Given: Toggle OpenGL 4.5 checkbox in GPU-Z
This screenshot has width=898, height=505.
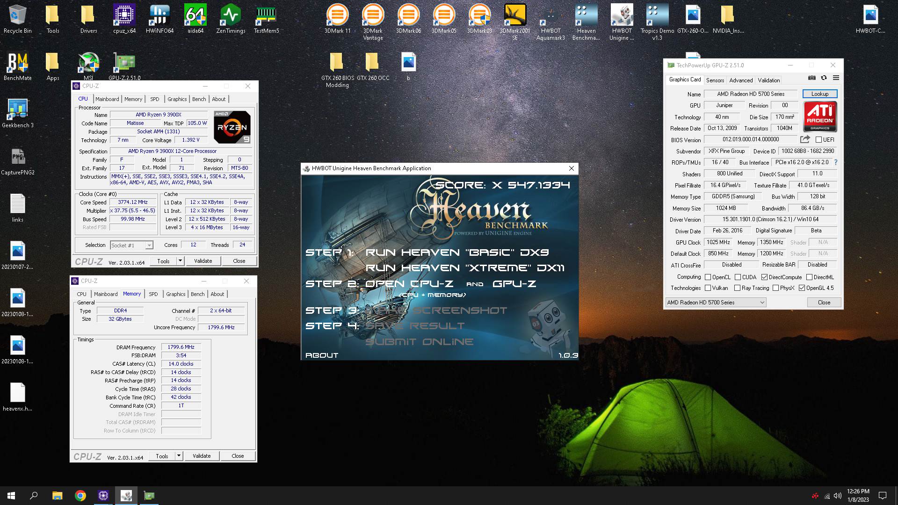Looking at the screenshot, I should 802,288.
